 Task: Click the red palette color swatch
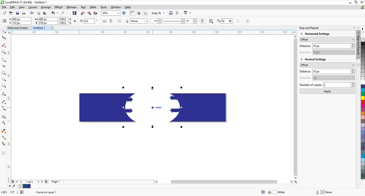click(x=363, y=102)
